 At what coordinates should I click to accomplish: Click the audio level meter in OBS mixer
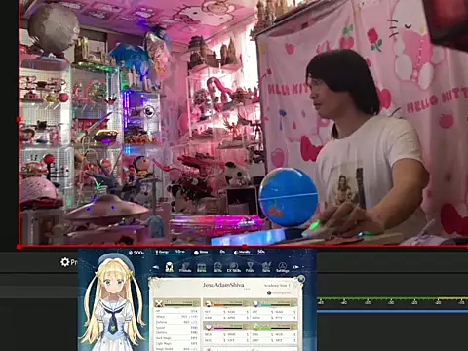tap(393, 297)
